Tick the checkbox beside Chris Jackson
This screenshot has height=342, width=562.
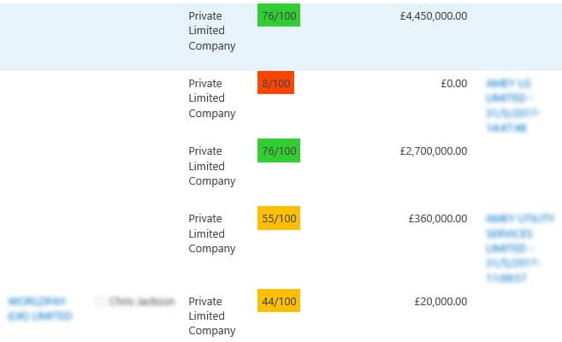100,302
